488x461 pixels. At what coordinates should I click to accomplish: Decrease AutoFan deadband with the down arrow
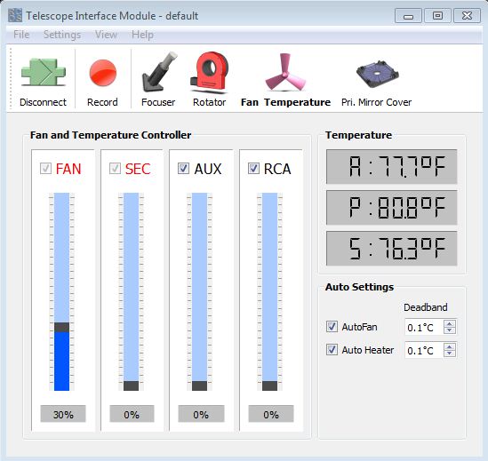tap(450, 330)
